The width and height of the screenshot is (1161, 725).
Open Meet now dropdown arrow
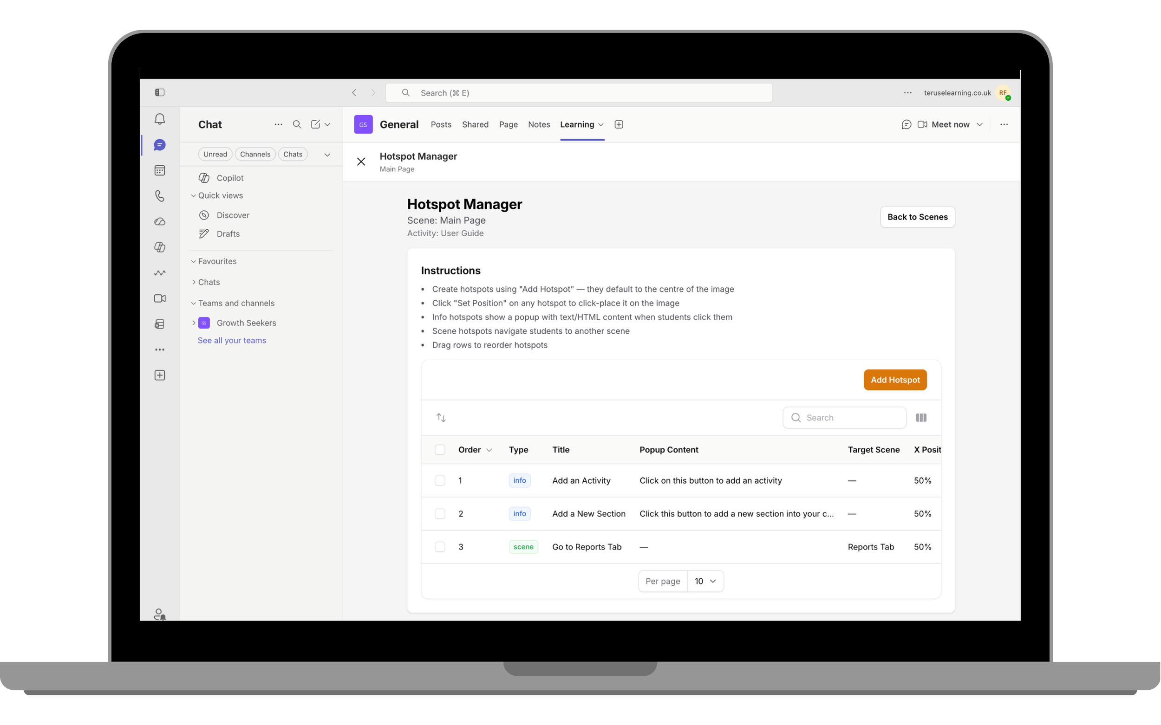click(x=979, y=124)
